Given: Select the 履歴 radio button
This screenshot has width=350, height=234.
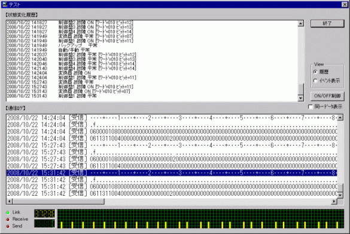Looking at the screenshot, I should (315, 72).
